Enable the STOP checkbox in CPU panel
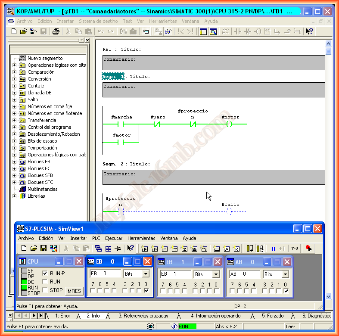 point(45,290)
